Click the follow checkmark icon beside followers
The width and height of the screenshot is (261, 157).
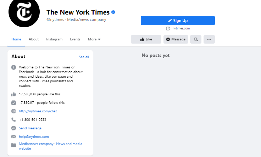13,103
